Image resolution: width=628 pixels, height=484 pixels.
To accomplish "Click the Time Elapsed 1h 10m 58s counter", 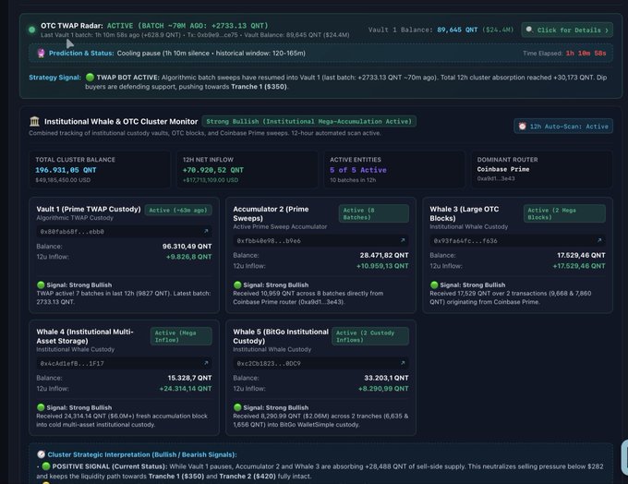I will [x=586, y=54].
